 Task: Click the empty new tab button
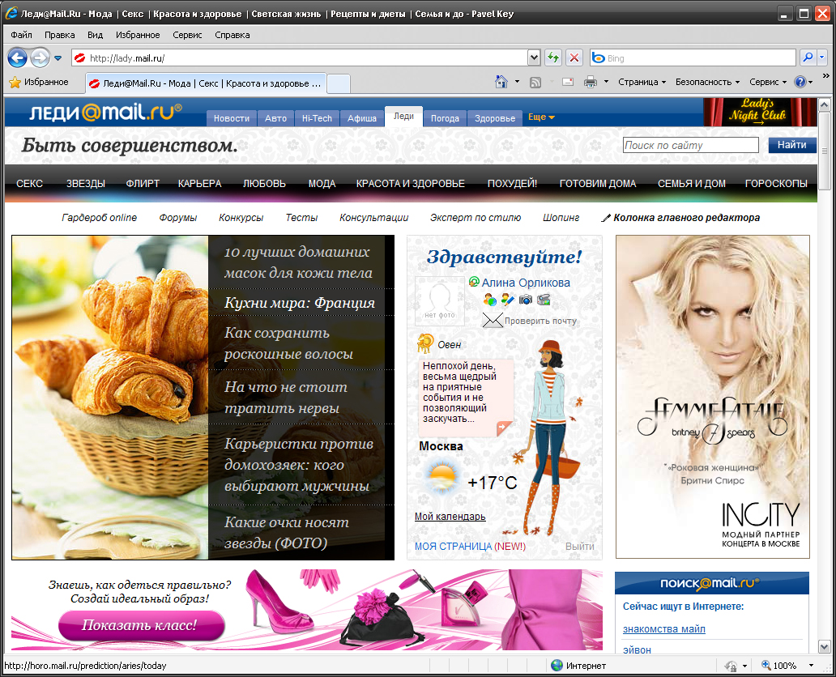coord(339,83)
